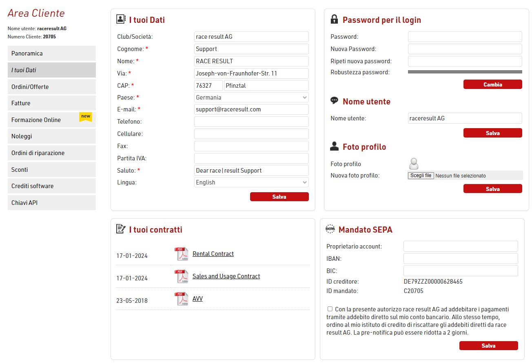Click the Nuova Password field
This screenshot has width=532, height=364.
[x=465, y=49]
